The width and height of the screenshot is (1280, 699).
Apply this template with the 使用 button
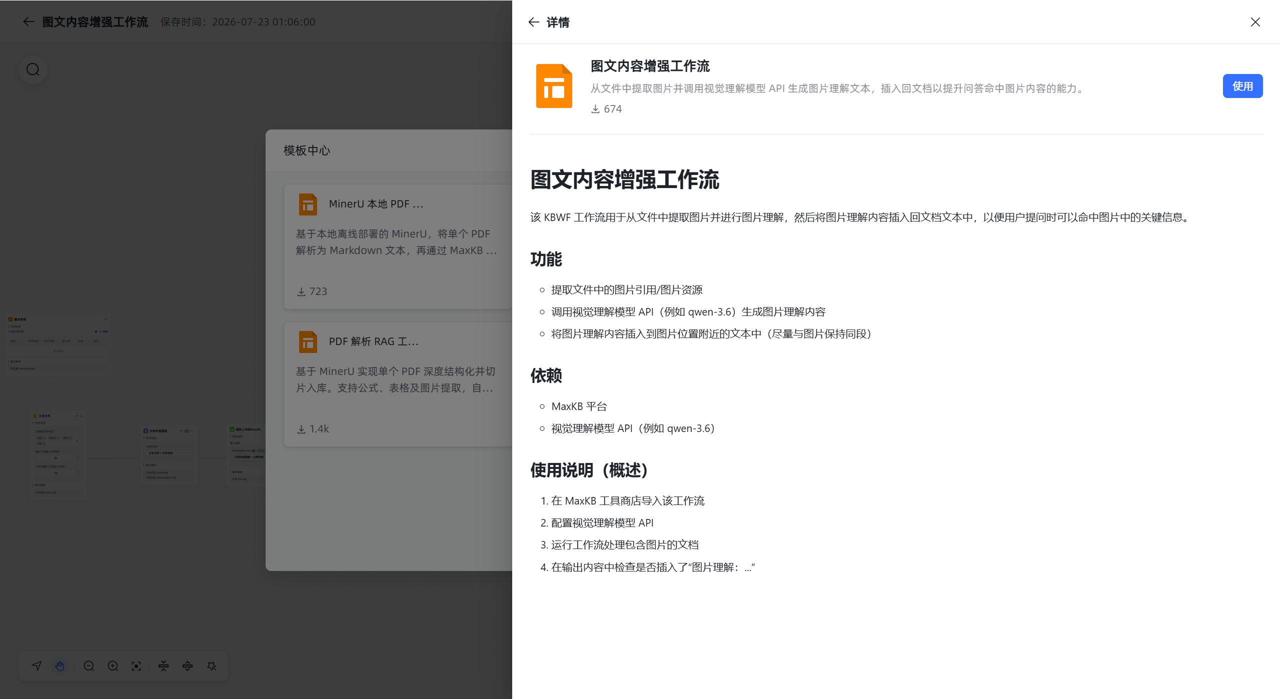click(1242, 86)
